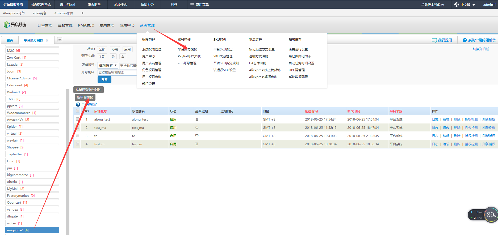The height and width of the screenshot is (235, 498).
Task: Click the blue 搜索 button
Action: click(104, 79)
